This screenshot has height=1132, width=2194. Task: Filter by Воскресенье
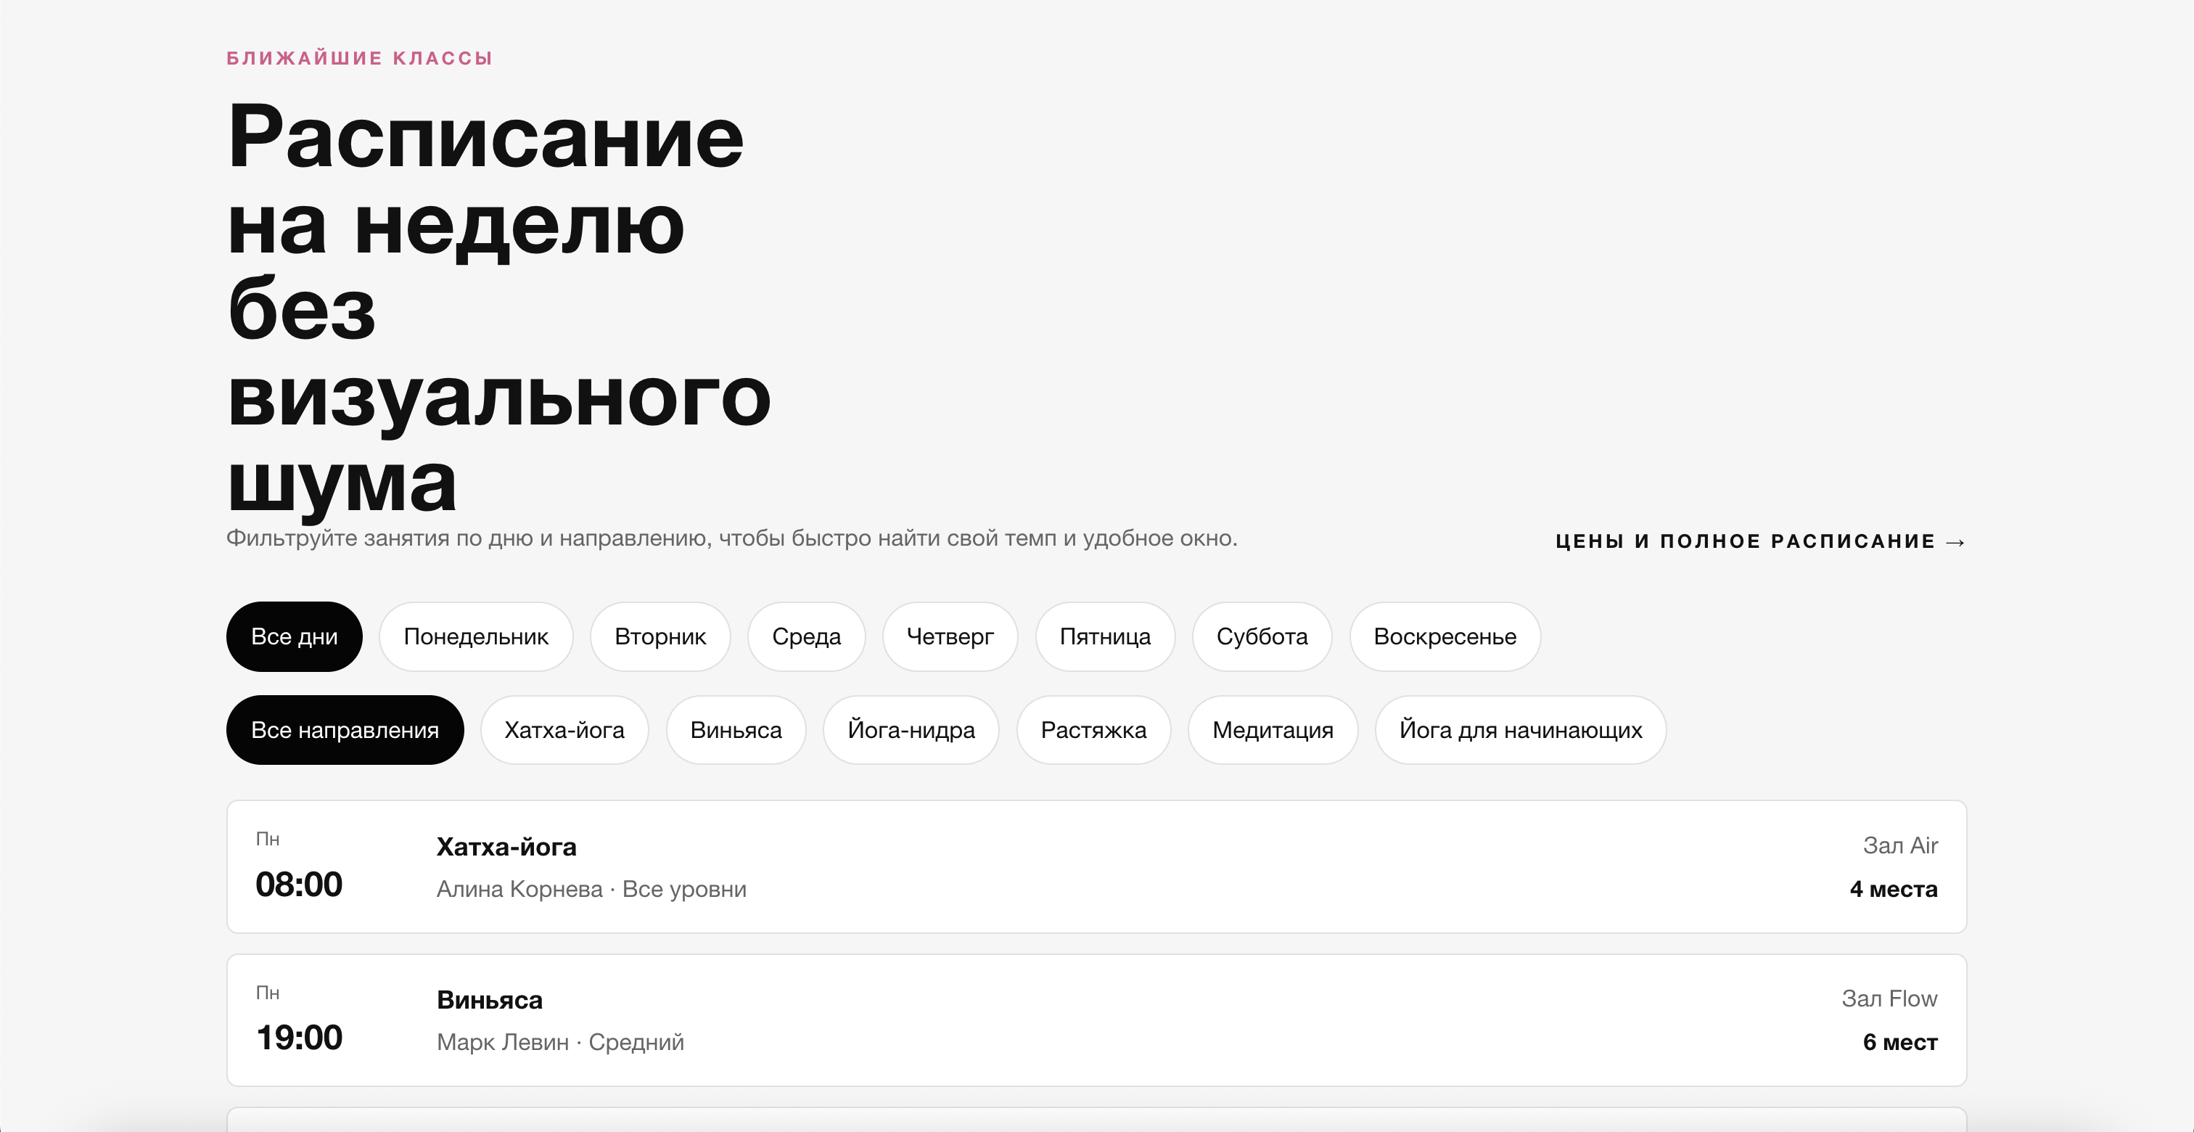(1445, 636)
